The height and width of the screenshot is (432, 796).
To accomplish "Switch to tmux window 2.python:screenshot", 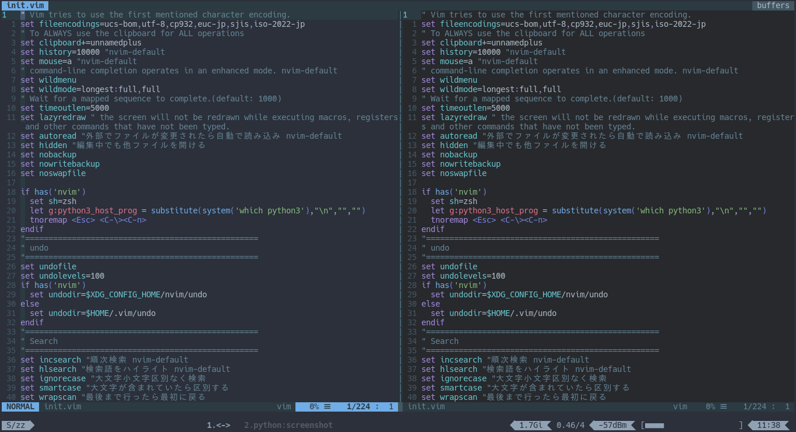I will 288,425.
